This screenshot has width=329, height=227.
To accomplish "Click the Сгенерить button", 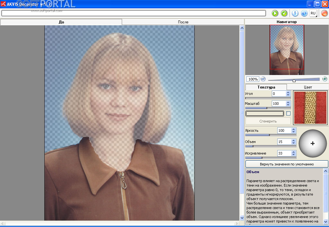I will pyautogui.click(x=268, y=121).
